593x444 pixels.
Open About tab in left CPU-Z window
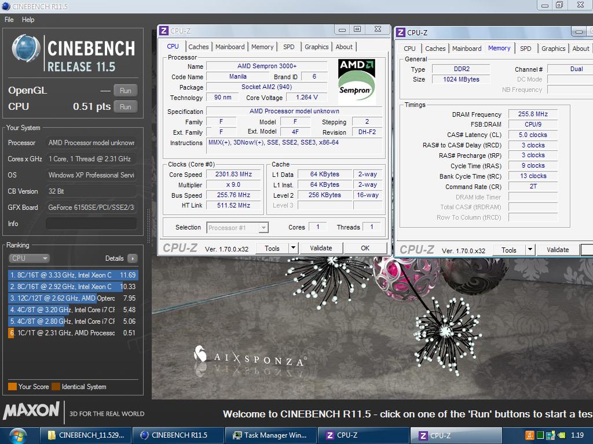(344, 47)
